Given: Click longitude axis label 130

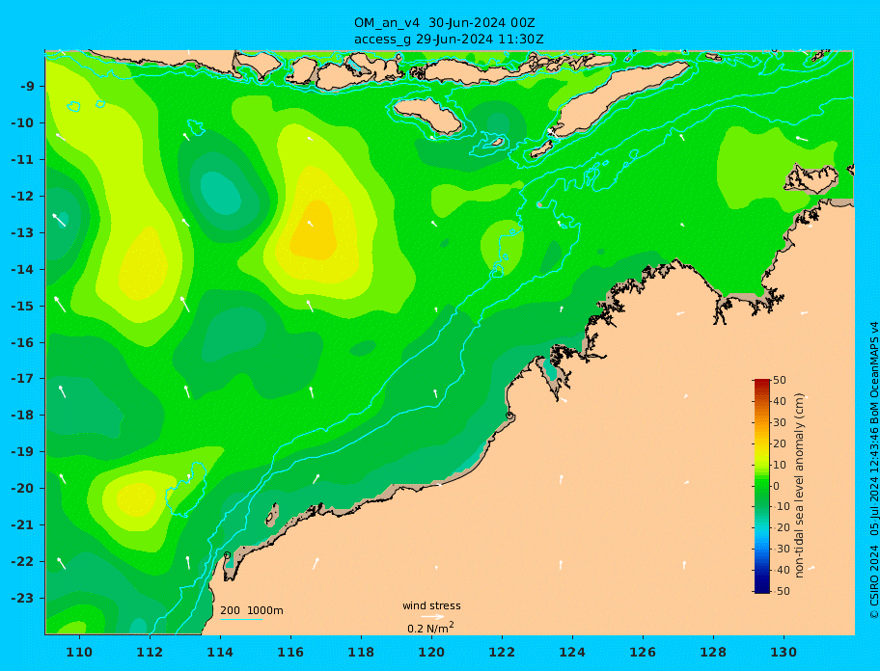Looking at the screenshot, I should pyautogui.click(x=784, y=653).
